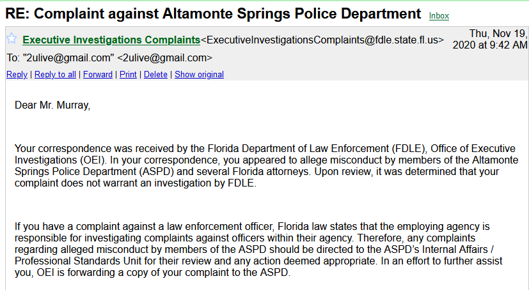This screenshot has height=290, width=529.
Task: Show original message source
Action: point(199,75)
